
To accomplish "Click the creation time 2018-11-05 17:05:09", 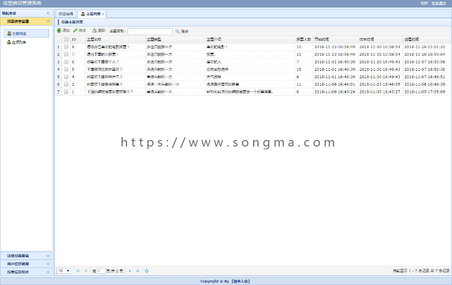I will (424, 92).
